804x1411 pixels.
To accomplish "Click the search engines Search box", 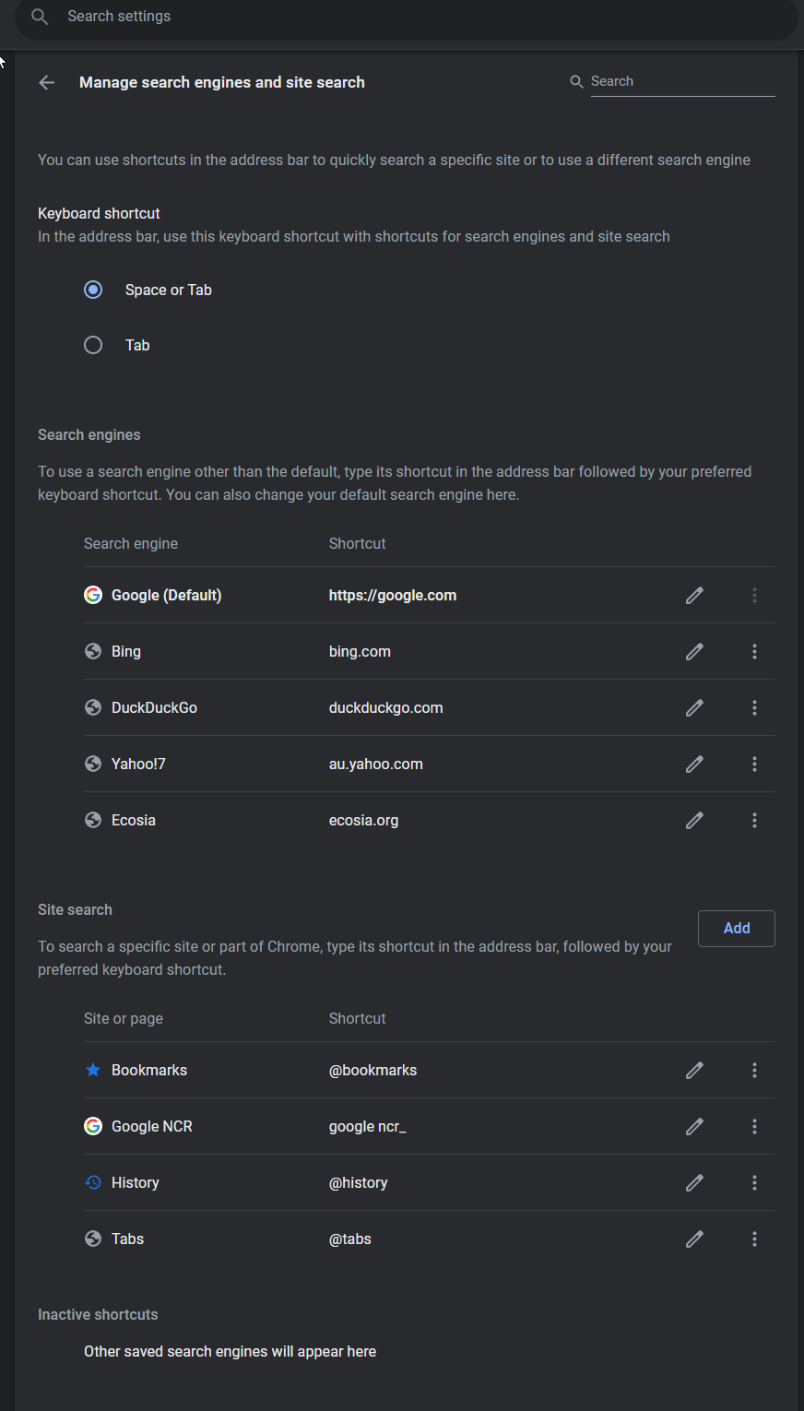I will [681, 81].
